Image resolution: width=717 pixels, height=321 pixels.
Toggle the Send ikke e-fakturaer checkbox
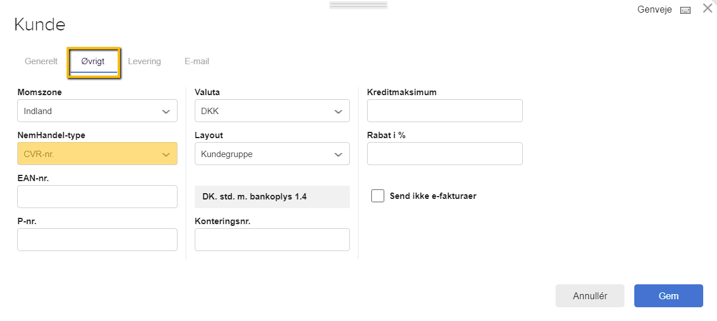pyautogui.click(x=377, y=196)
